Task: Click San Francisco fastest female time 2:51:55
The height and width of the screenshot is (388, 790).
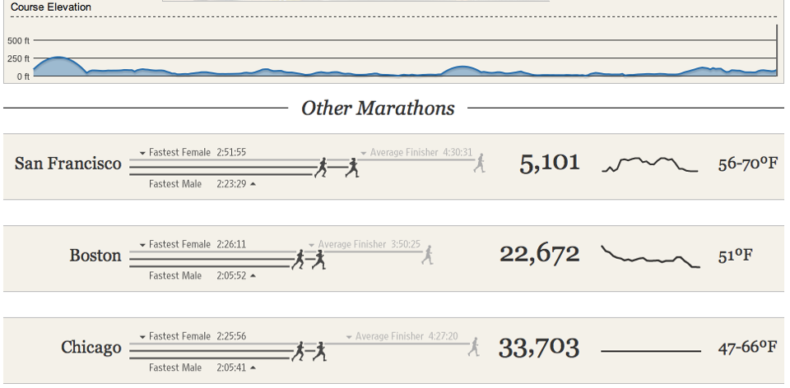Action: click(x=231, y=152)
